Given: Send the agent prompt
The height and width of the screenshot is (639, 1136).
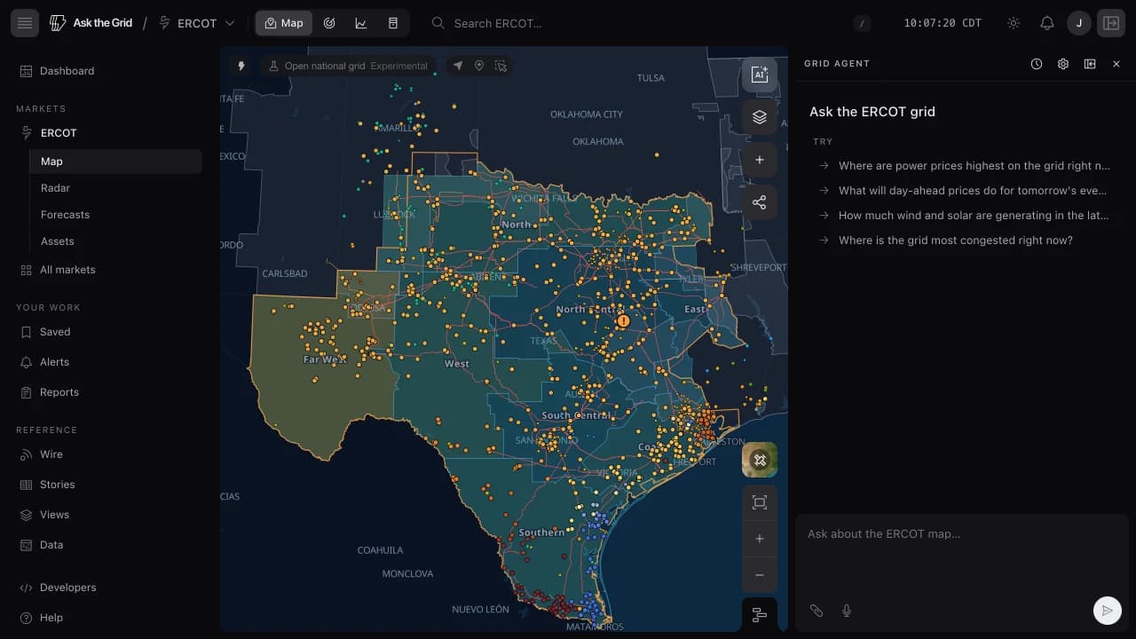Looking at the screenshot, I should (1107, 611).
